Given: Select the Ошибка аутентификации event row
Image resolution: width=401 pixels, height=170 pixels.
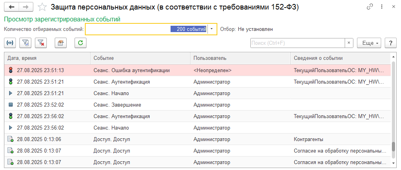Looking at the screenshot, I should point(131,71).
